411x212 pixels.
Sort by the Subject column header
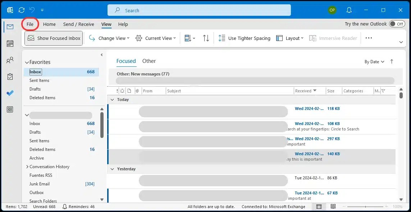(x=230, y=91)
